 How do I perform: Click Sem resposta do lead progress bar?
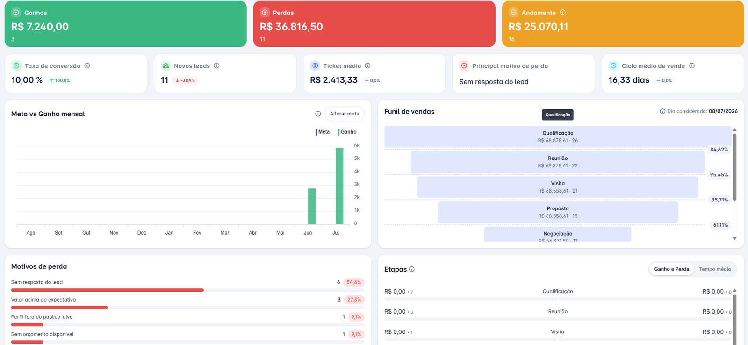(187, 290)
